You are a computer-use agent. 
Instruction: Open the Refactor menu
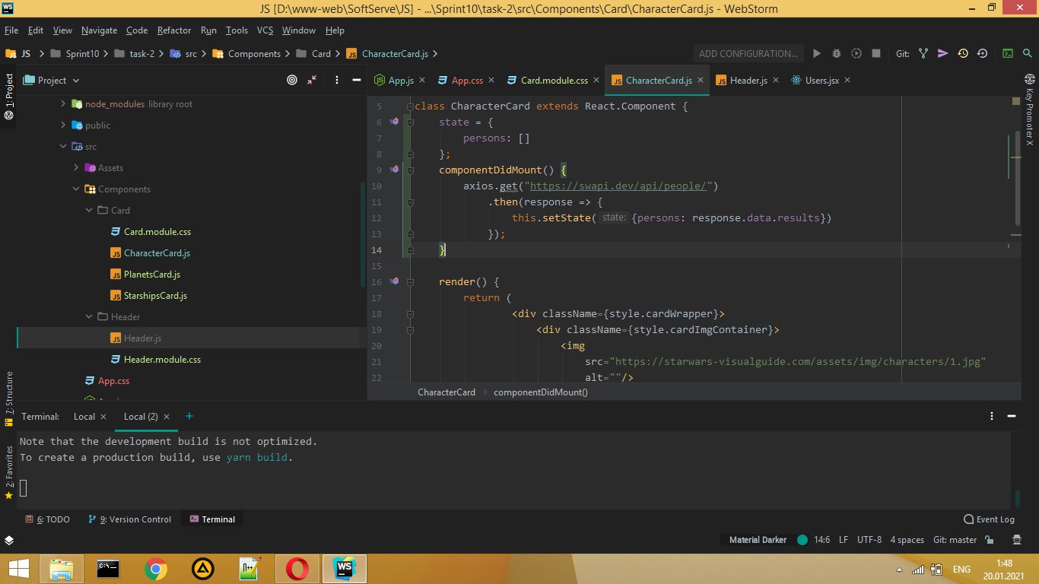coord(174,30)
